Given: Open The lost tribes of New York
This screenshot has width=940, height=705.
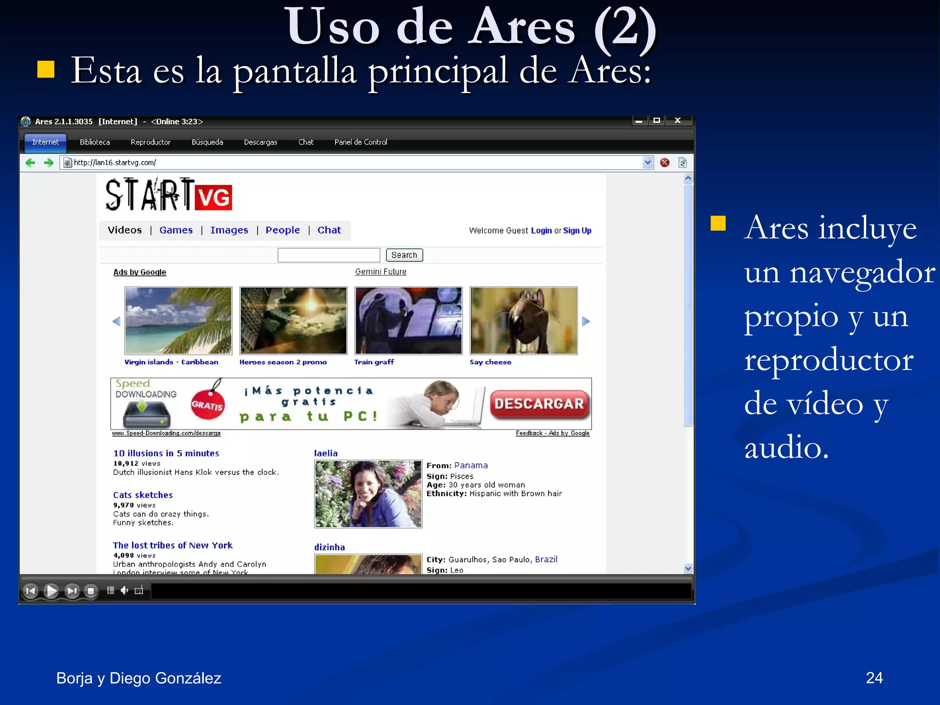Looking at the screenshot, I should tap(173, 545).
